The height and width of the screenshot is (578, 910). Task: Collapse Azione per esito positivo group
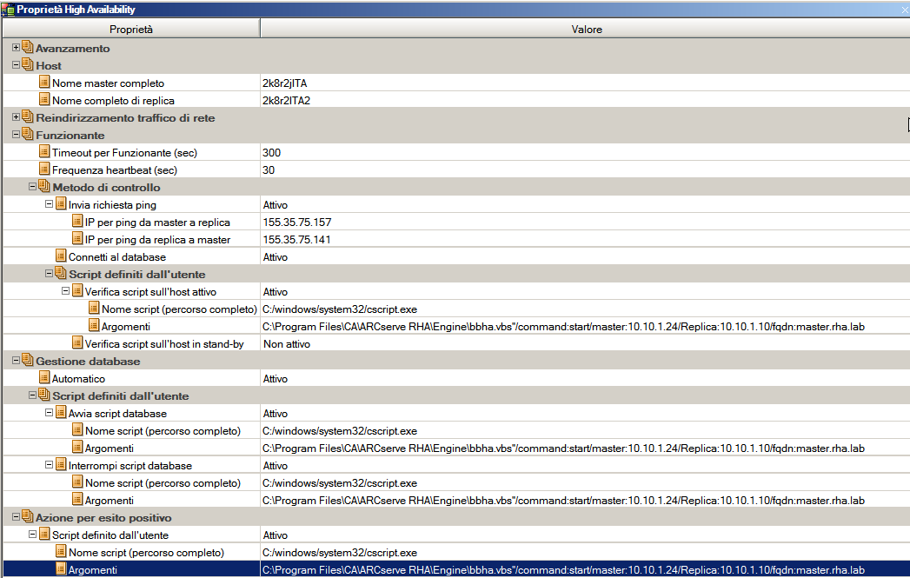16,517
